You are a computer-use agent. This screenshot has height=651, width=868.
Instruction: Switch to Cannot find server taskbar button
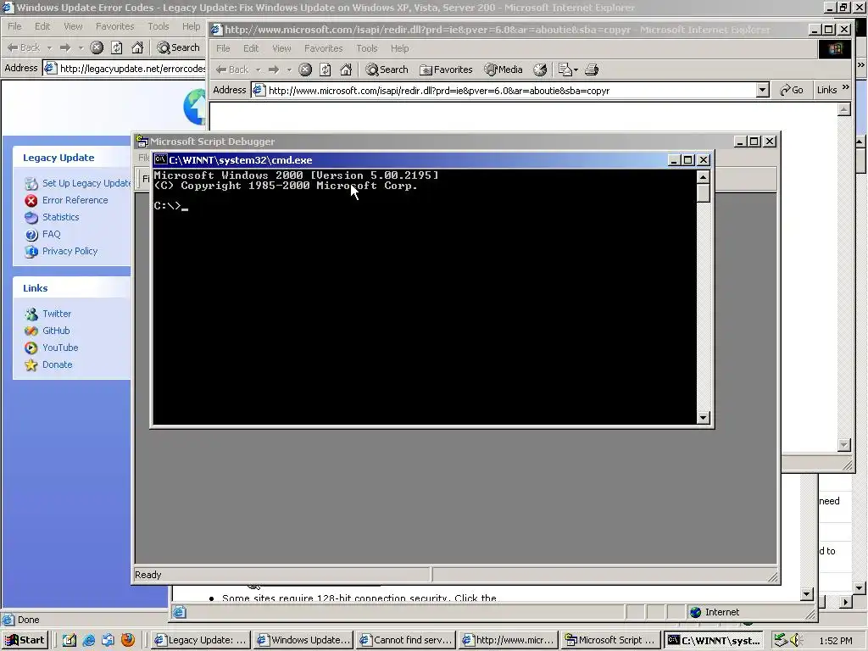[406, 640]
